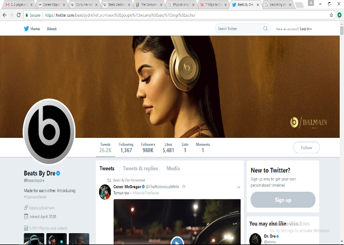
Task: Switch to the Media tab
Action: [173, 169]
